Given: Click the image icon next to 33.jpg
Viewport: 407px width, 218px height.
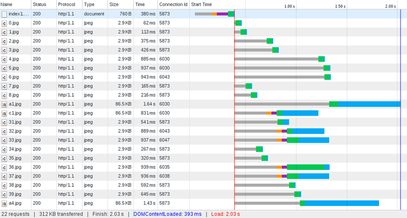Looking at the screenshot, I should pyautogui.click(x=4, y=140).
